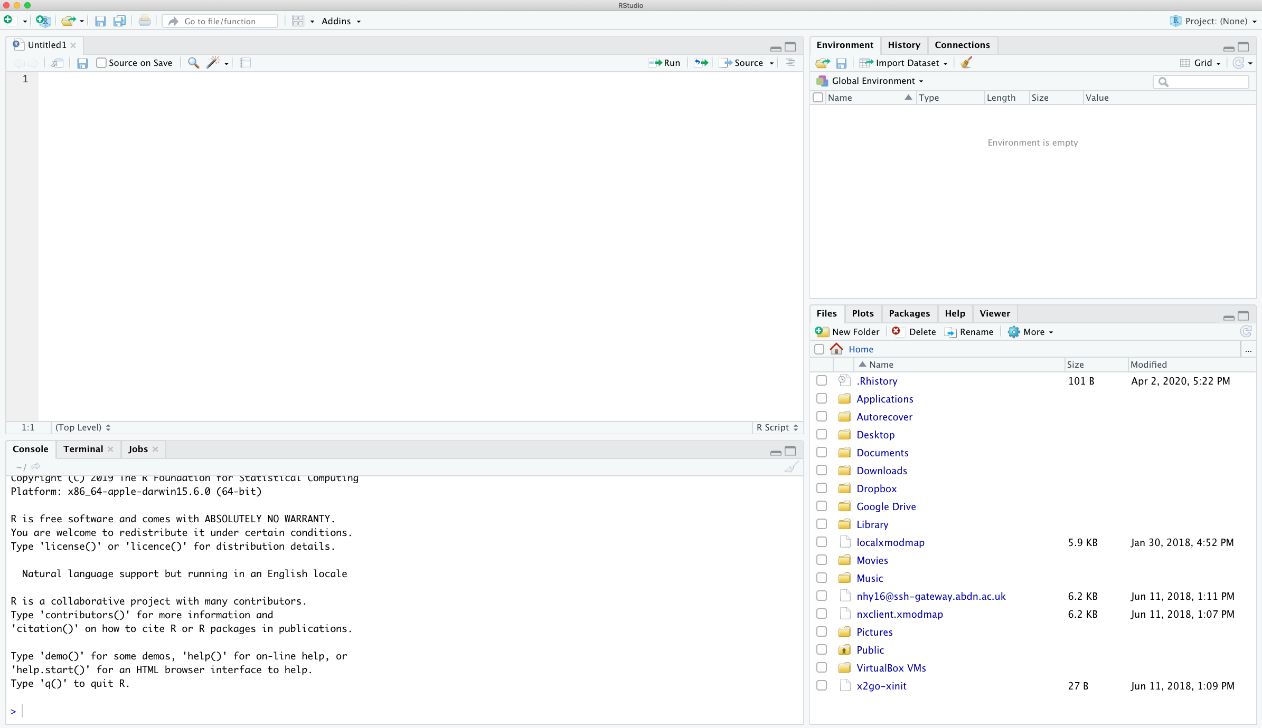Re-run the previous code region icon

point(701,63)
